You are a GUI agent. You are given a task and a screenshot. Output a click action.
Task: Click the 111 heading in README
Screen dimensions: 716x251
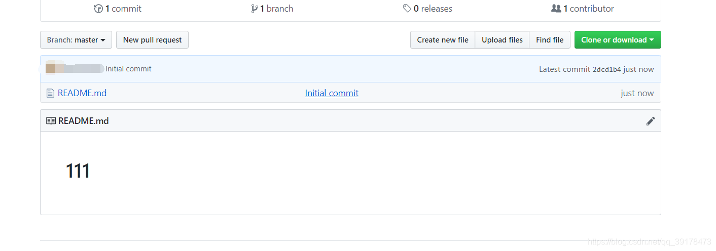pos(78,171)
